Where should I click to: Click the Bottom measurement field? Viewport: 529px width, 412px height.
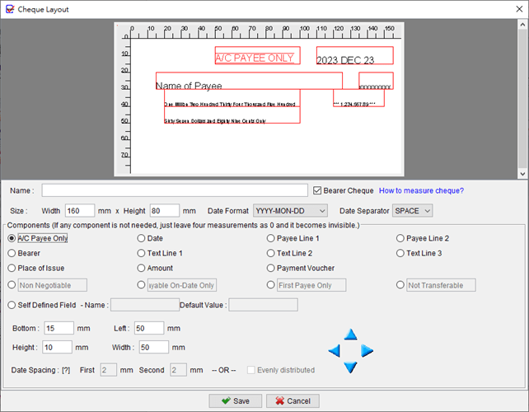(x=59, y=328)
